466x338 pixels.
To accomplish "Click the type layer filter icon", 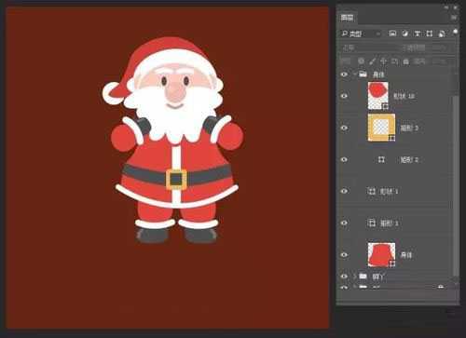I will click(418, 34).
